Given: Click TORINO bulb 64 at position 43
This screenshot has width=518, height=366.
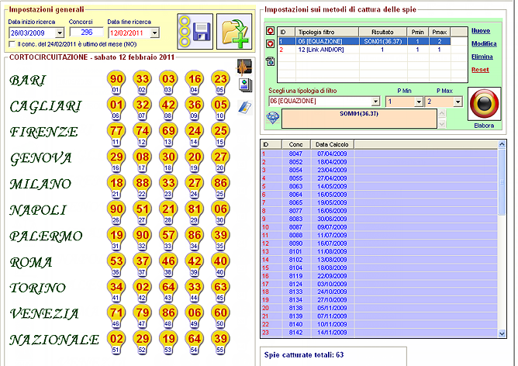Looking at the screenshot, I should click(168, 290).
